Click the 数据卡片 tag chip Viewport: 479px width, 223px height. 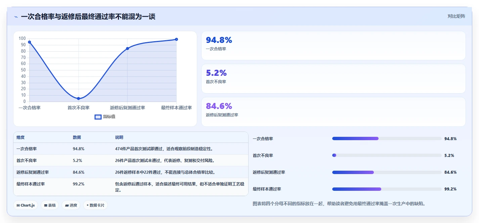coord(95,205)
